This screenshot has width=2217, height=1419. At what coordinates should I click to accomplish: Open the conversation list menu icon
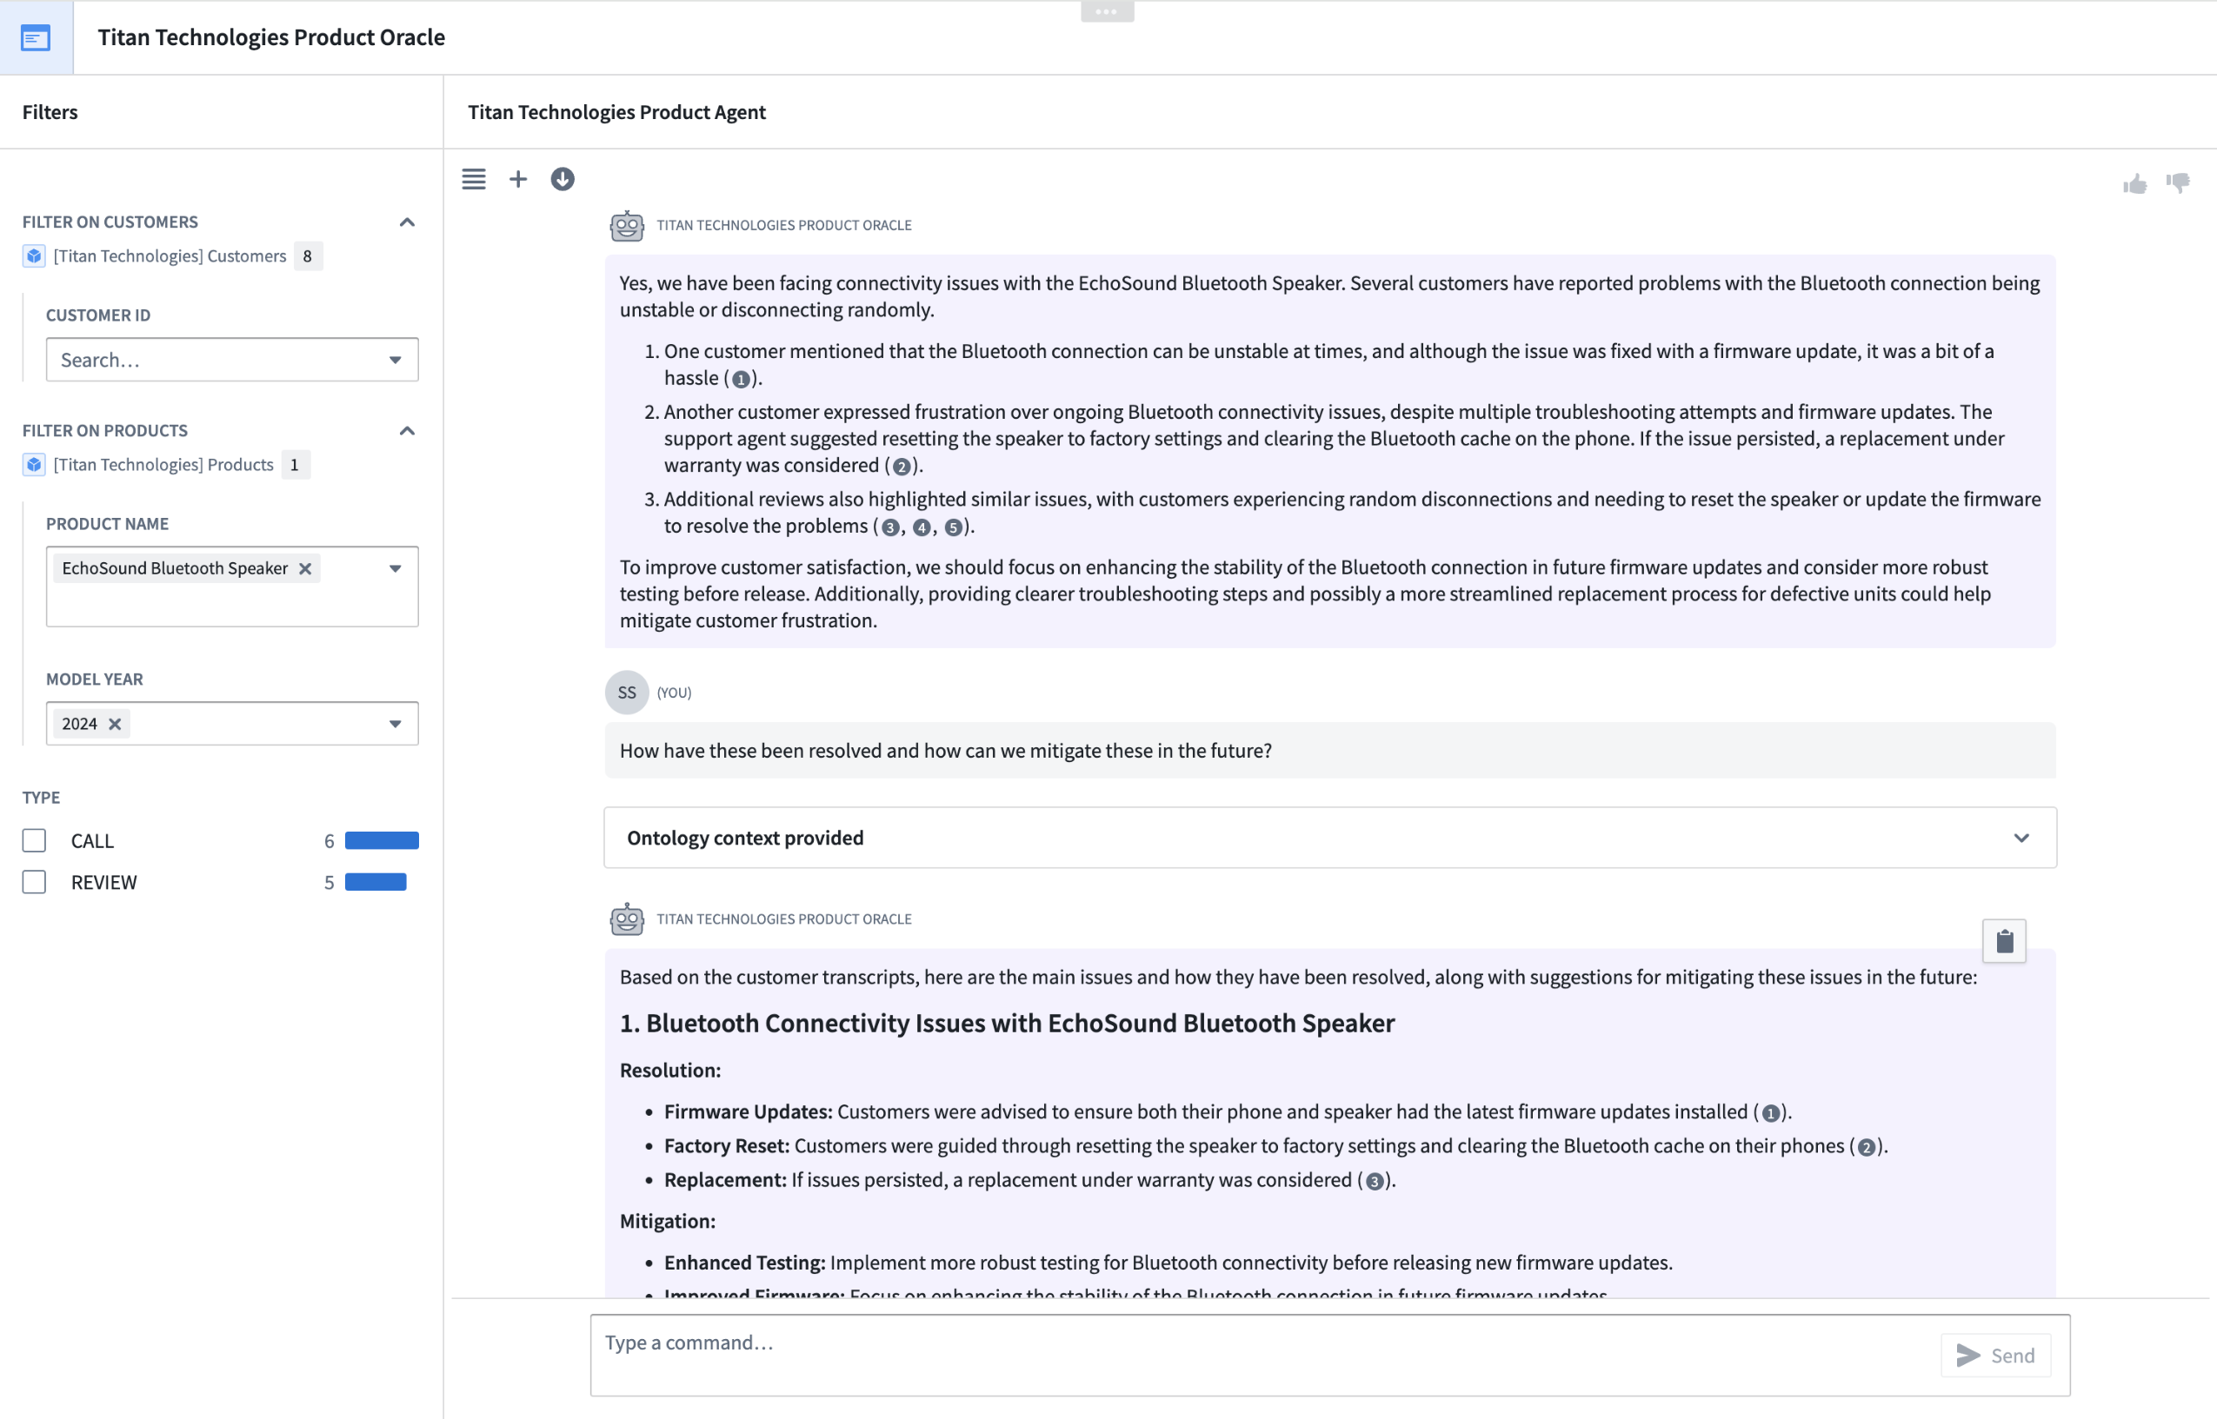474,179
